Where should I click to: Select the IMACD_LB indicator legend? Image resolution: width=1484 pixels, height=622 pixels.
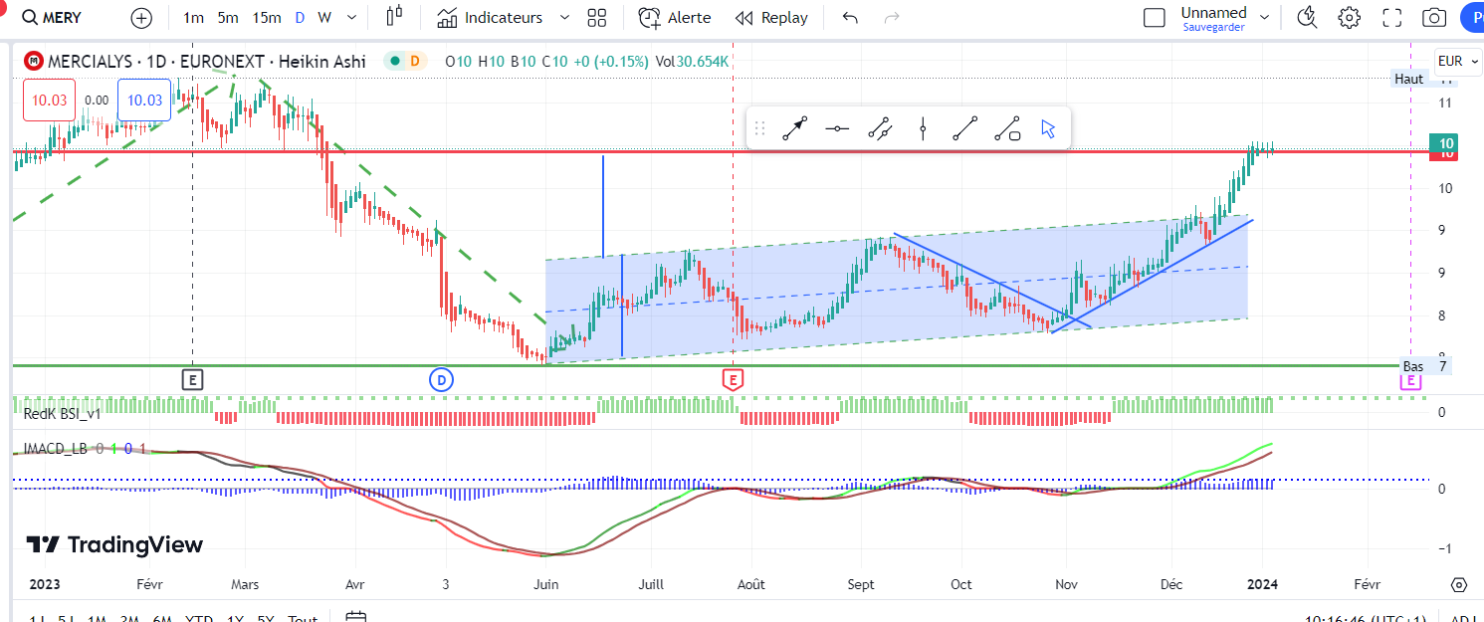pyautogui.click(x=57, y=449)
